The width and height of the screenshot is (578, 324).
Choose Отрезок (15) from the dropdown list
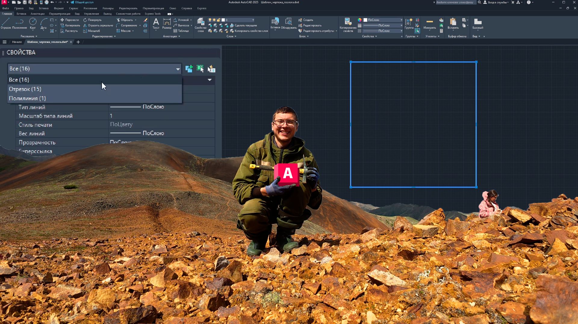(95, 89)
